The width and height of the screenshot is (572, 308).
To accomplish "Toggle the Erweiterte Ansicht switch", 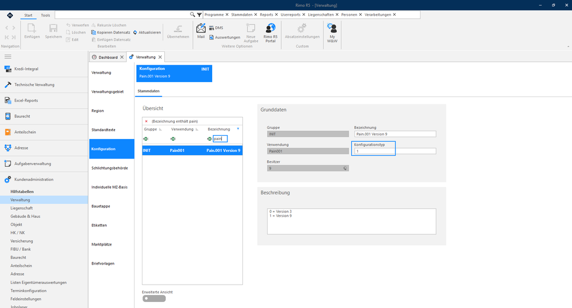I will [x=154, y=299].
